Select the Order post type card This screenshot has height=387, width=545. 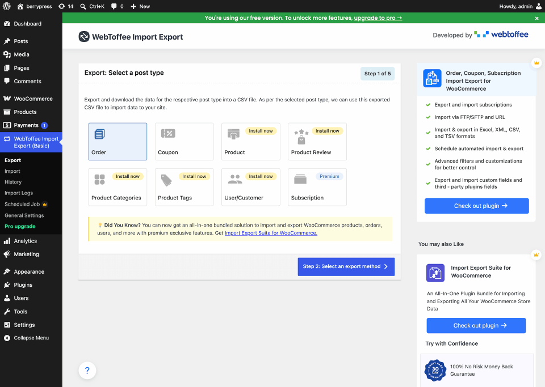pyautogui.click(x=118, y=142)
